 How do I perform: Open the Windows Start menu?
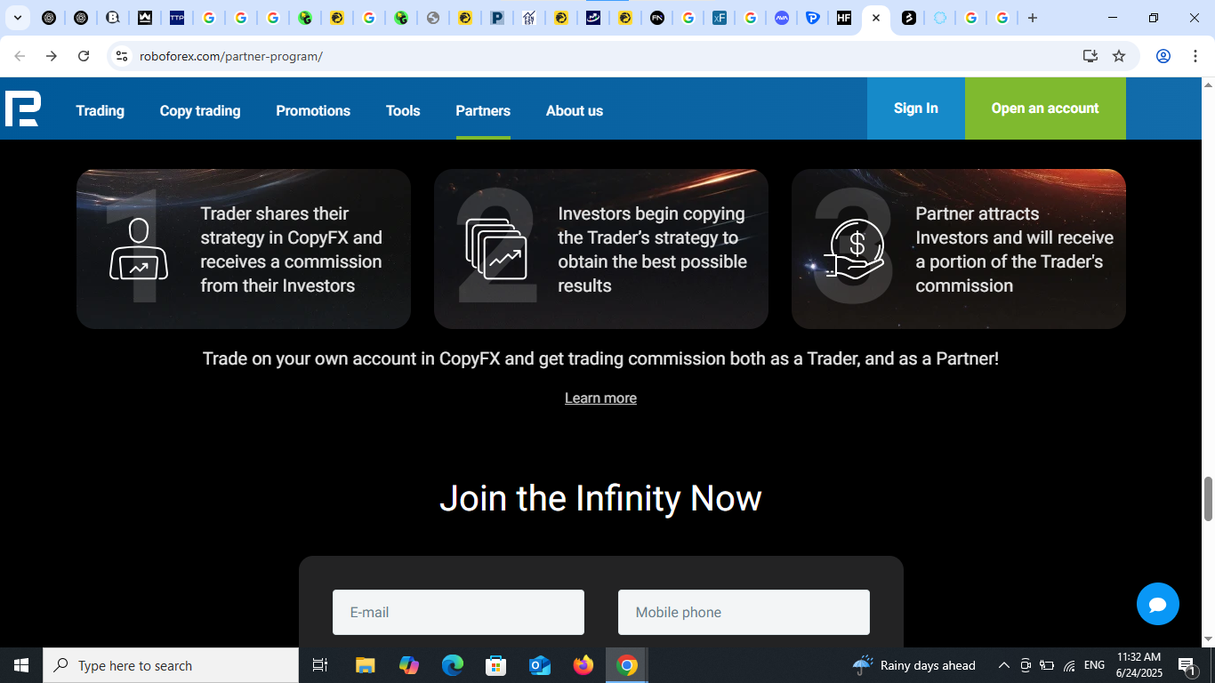point(21,665)
